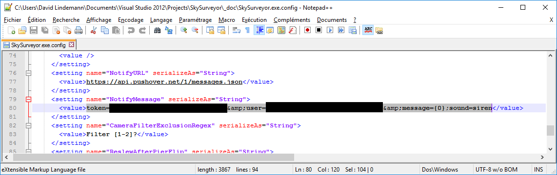The height and width of the screenshot is (175, 557).
Task: Click the Cut scissors icon
Action: tap(94, 30)
